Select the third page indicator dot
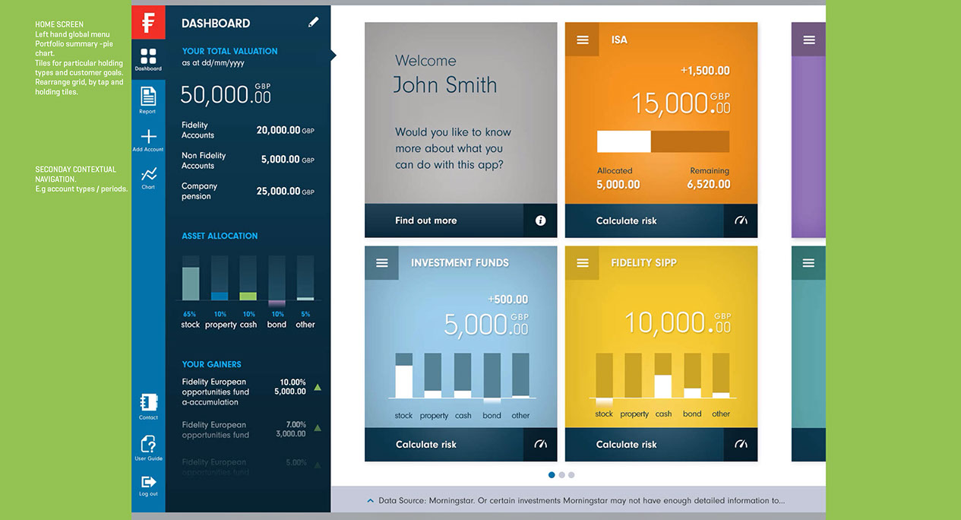 click(x=571, y=475)
